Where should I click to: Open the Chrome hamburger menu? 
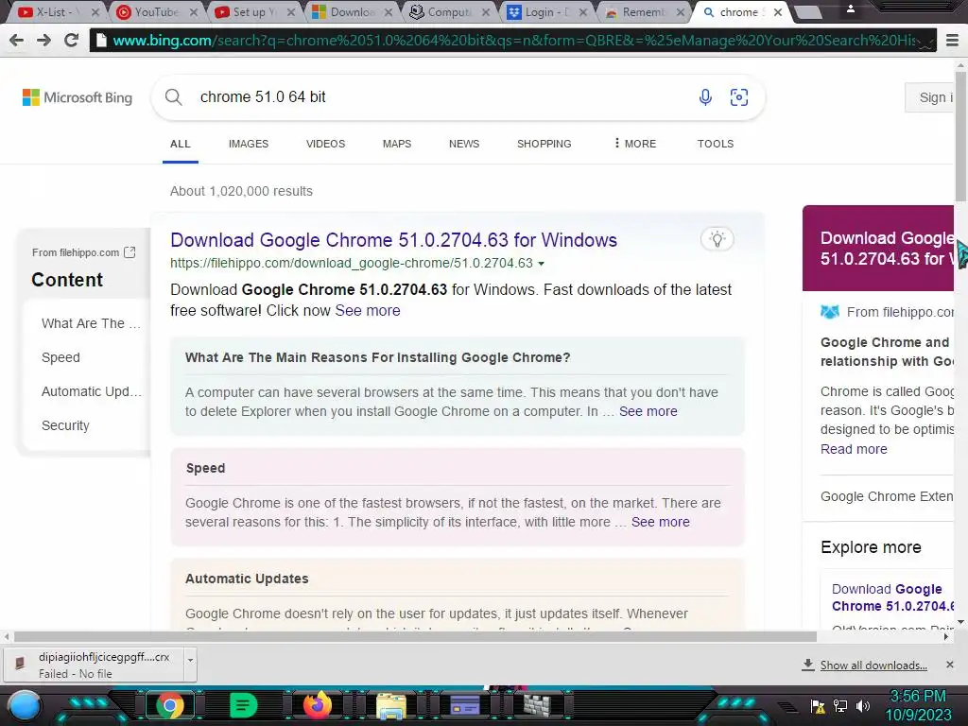[953, 41]
